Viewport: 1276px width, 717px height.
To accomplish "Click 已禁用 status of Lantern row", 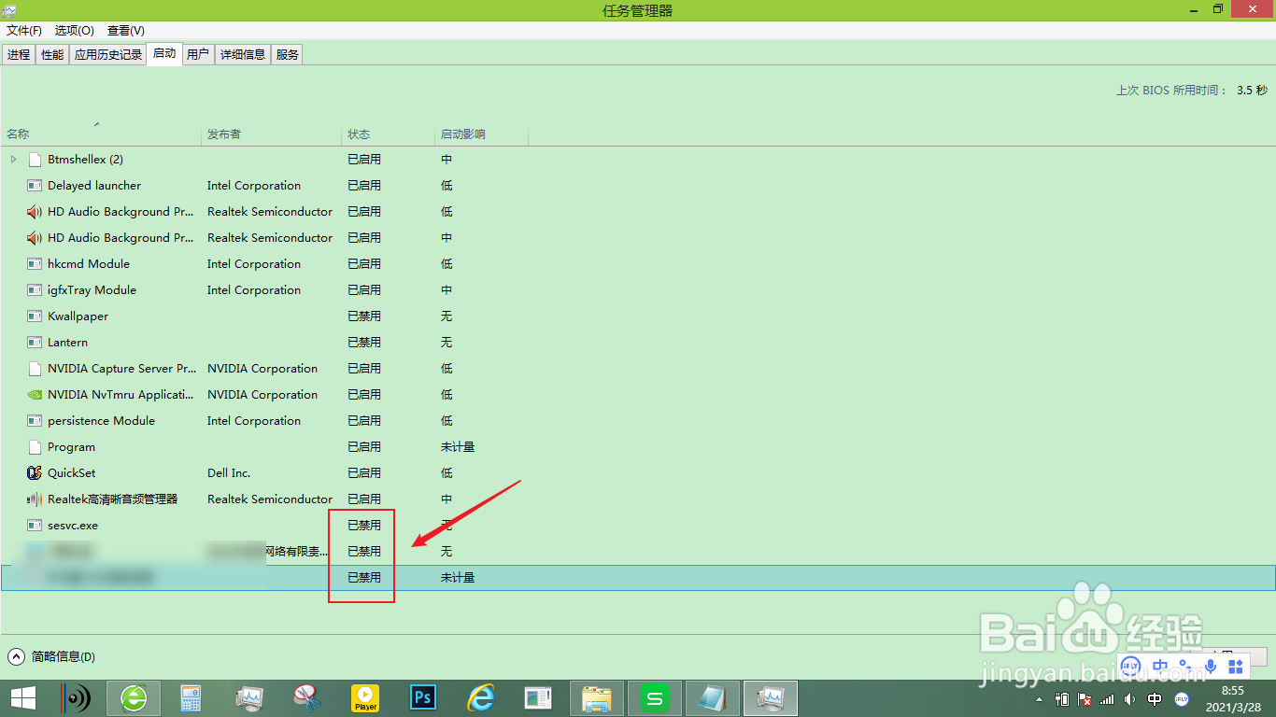I will click(x=364, y=343).
